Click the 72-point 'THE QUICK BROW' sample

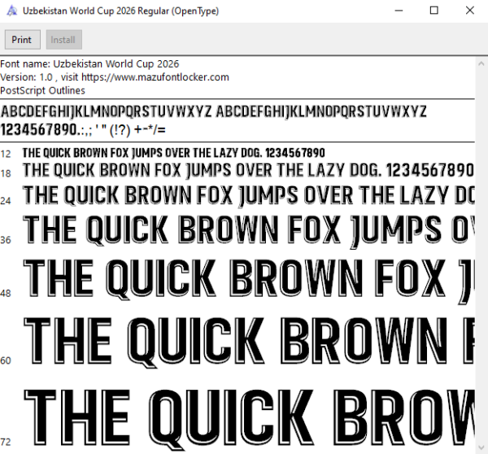pyautogui.click(x=248, y=419)
